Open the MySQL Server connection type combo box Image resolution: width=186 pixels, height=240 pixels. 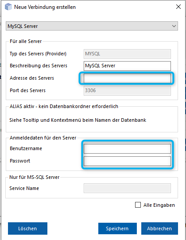[x=92, y=26]
